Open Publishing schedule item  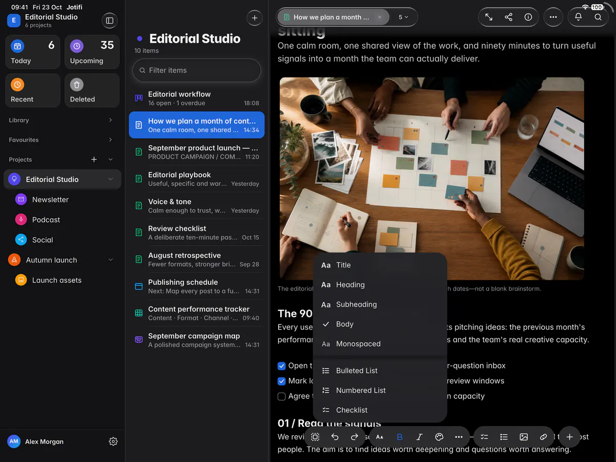[x=197, y=286]
